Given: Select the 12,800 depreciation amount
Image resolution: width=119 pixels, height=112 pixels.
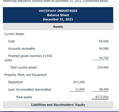Looking at the screenshot, I should click(80, 89).
